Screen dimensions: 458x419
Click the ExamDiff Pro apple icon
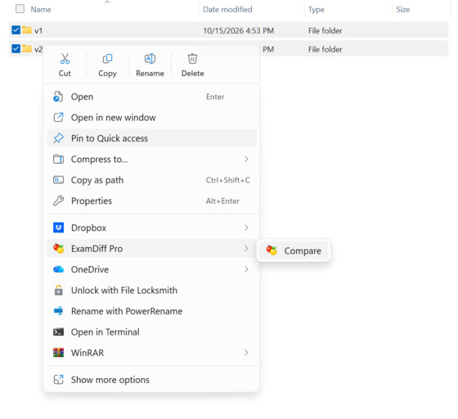click(x=58, y=248)
